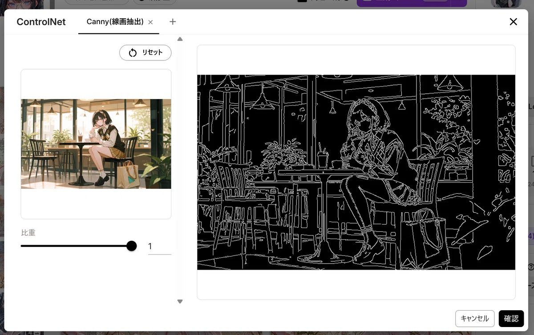The height and width of the screenshot is (335, 534).
Task: Click the 比重 weight slider handle
Action: tap(131, 246)
